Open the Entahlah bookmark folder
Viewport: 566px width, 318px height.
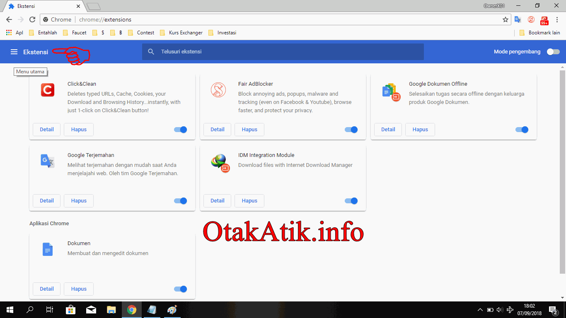pos(43,32)
